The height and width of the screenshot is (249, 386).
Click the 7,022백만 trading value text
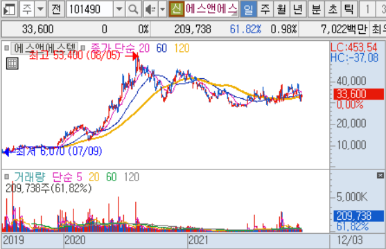pyautogui.click(x=344, y=29)
